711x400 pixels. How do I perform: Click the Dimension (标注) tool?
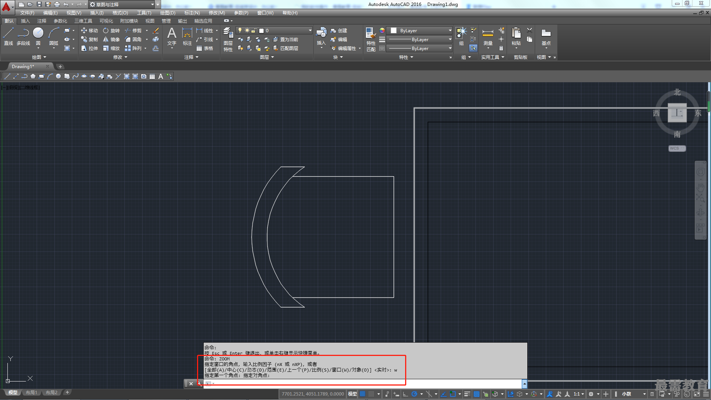187,36
